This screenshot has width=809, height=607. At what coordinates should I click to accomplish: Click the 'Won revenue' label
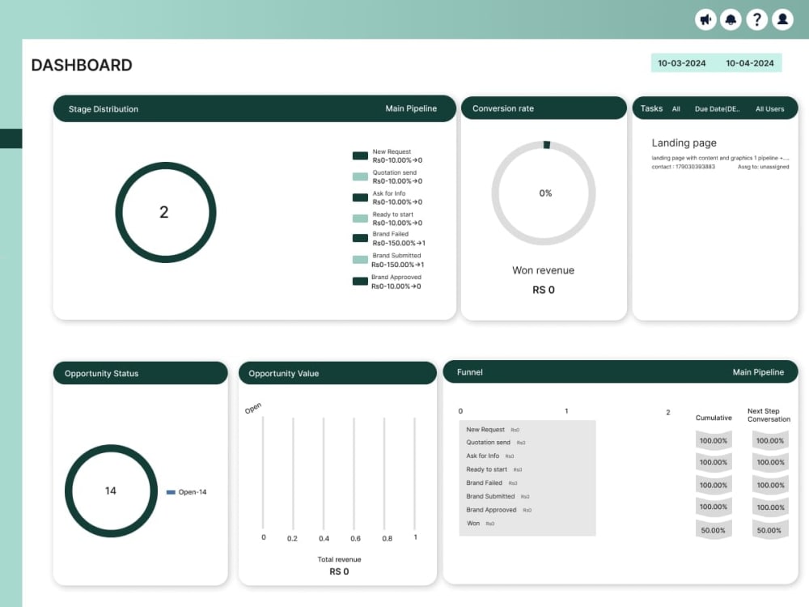click(x=544, y=270)
